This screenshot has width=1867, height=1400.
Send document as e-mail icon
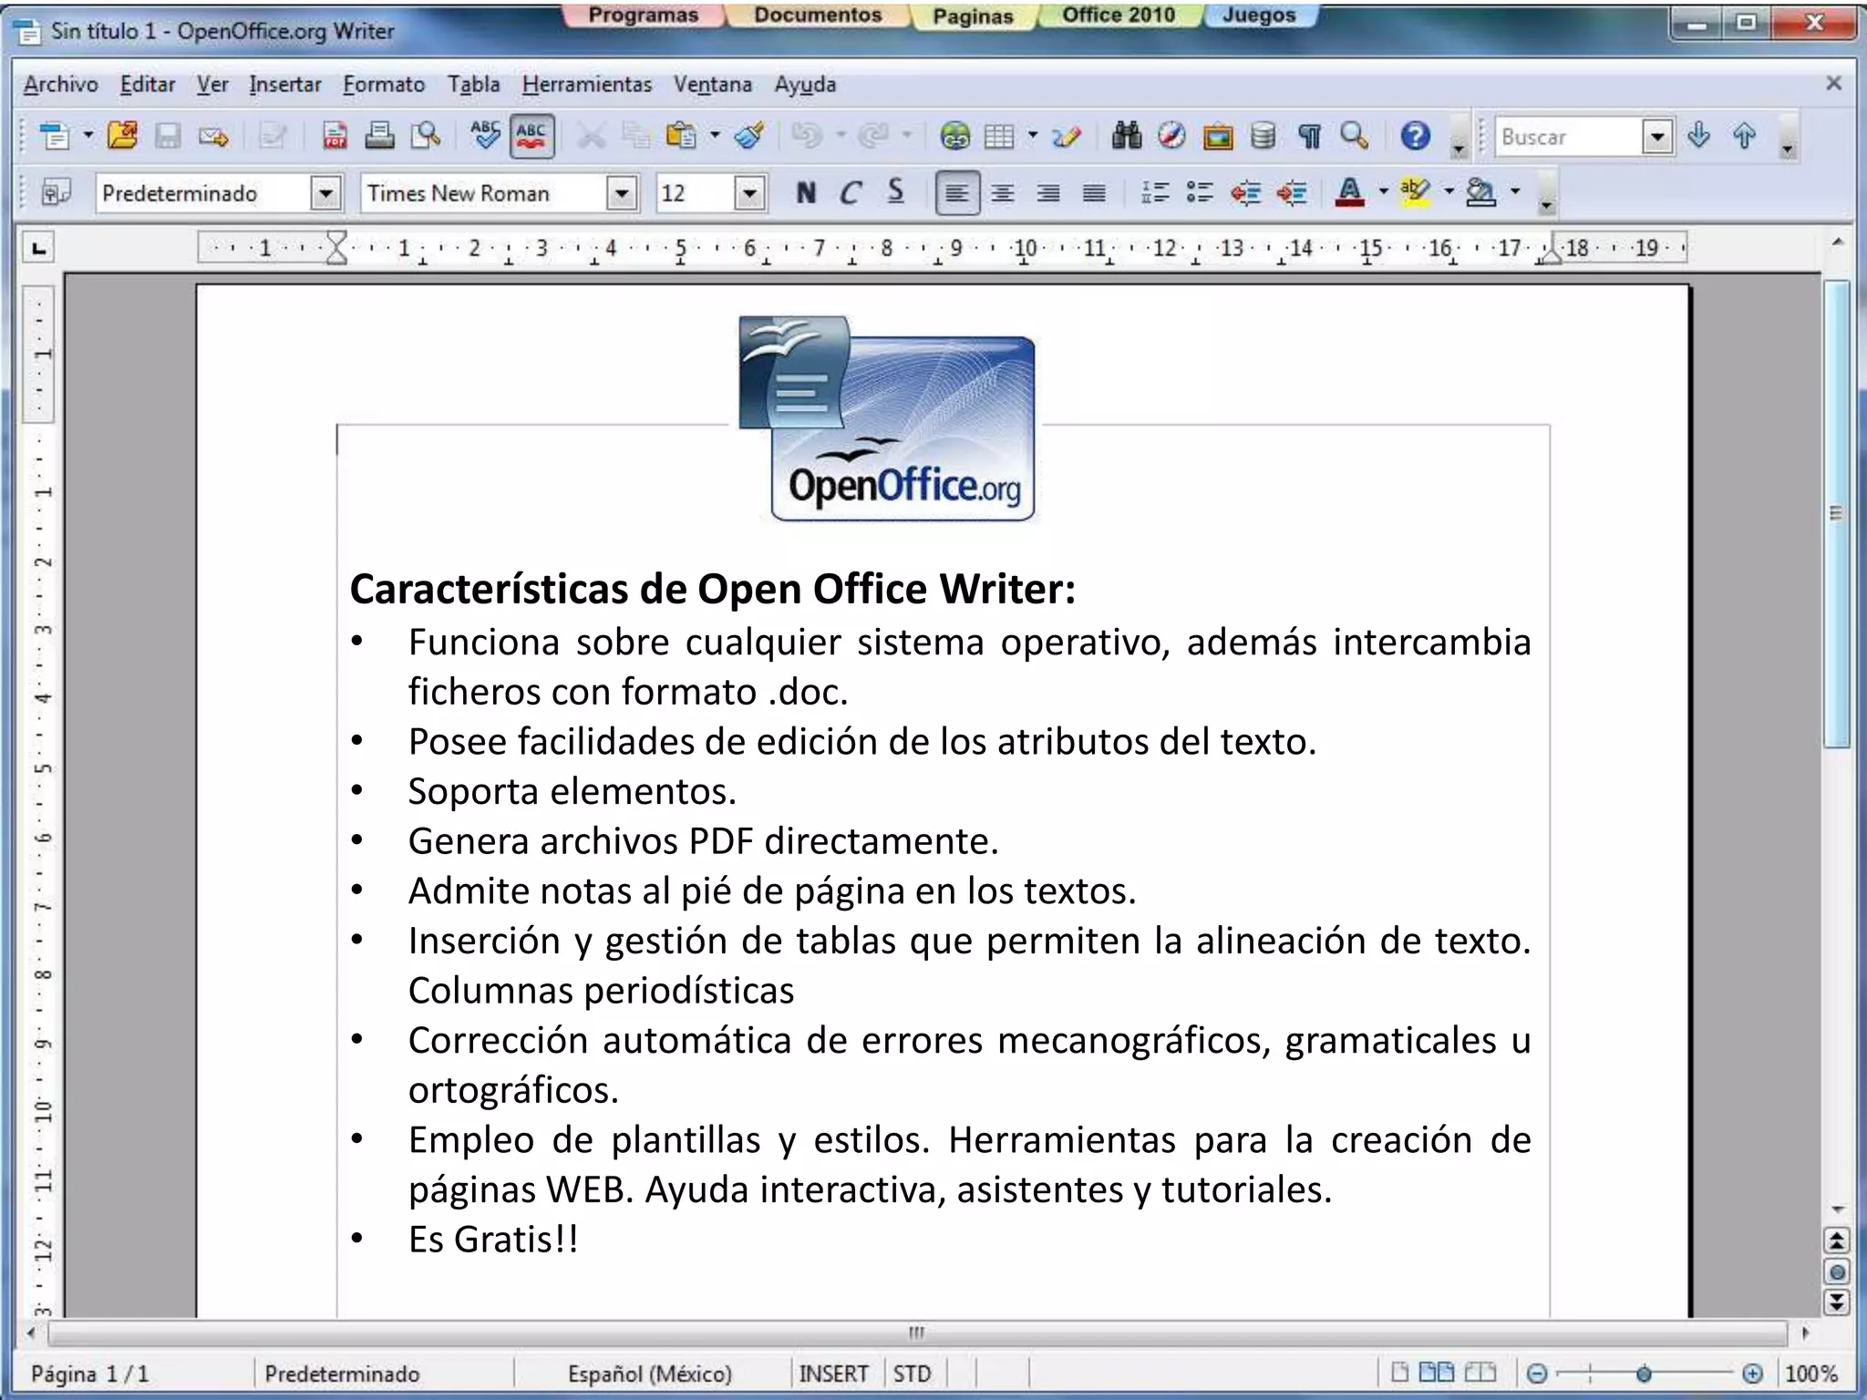(x=213, y=137)
